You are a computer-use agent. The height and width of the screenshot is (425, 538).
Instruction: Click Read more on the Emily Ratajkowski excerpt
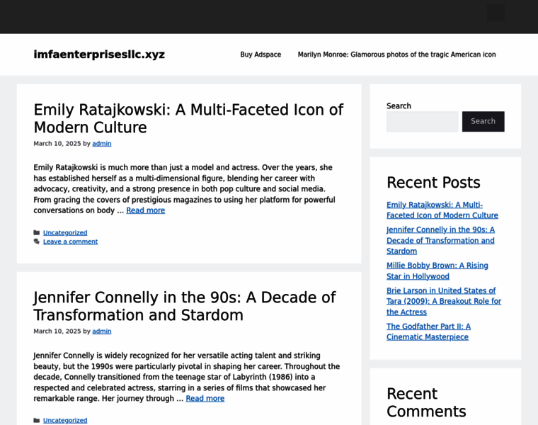pos(146,210)
